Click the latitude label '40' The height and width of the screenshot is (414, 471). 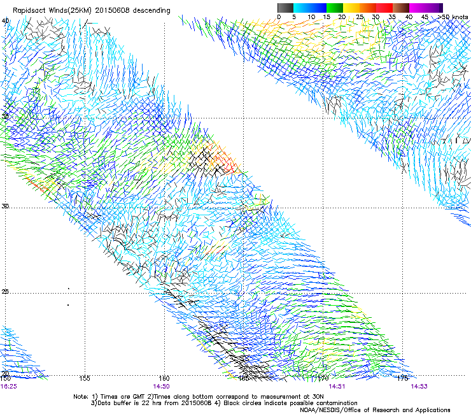pos(5,21)
